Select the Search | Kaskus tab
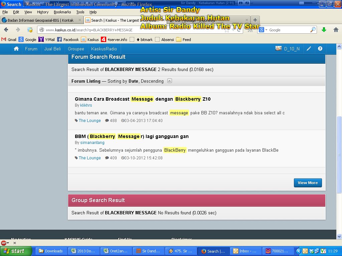Image resolution: width=342 pixels, height=256 pixels. coord(125,20)
